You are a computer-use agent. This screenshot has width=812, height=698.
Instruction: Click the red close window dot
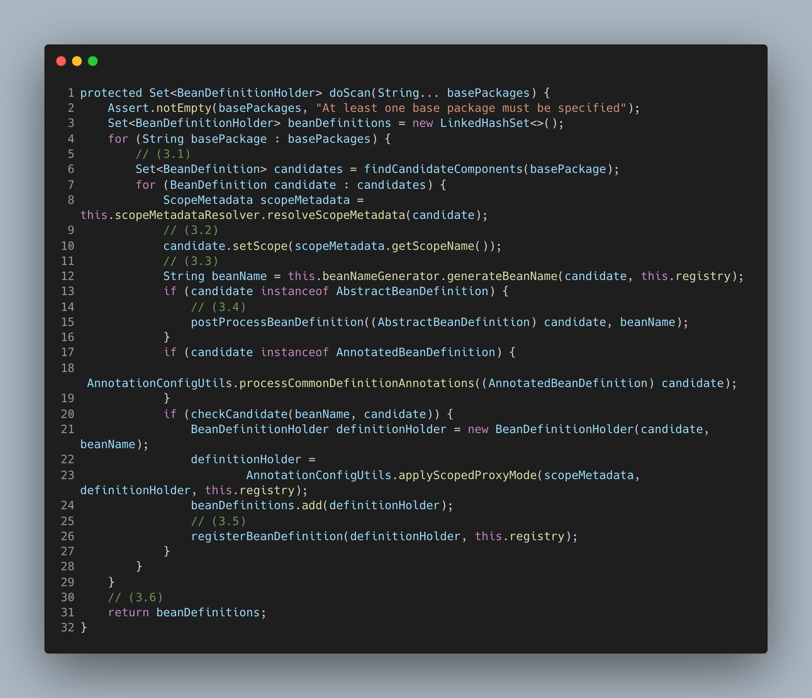[x=61, y=61]
